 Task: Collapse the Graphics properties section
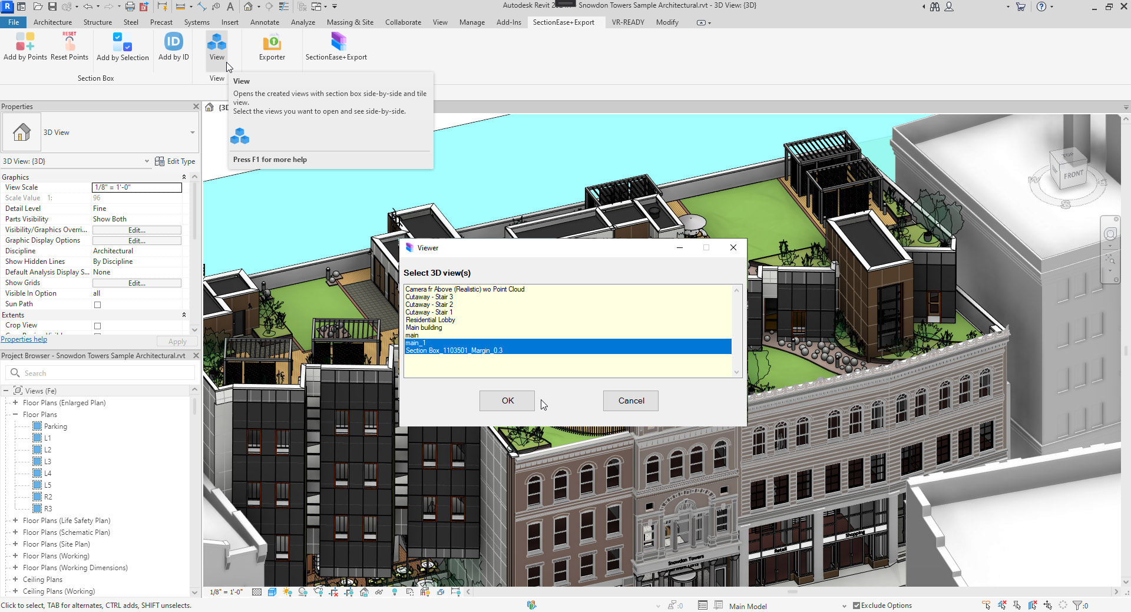point(184,177)
